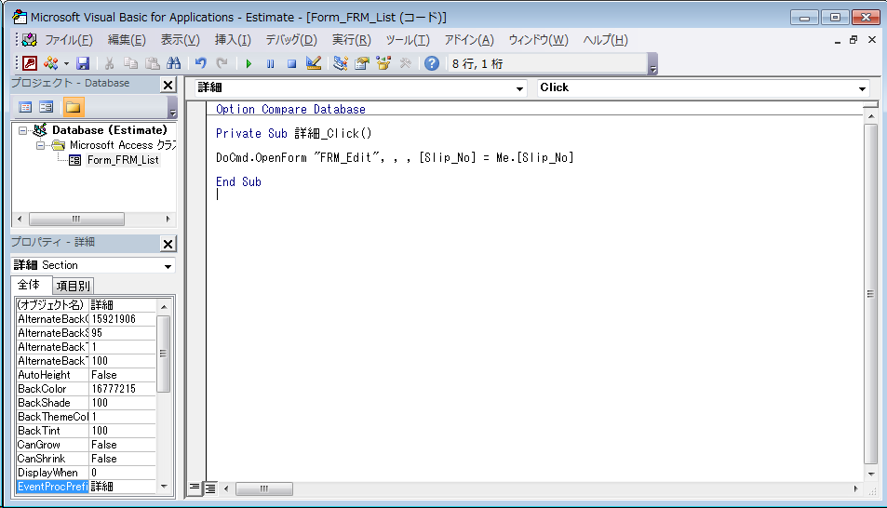This screenshot has height=508, width=887.
Task: Switch to Microsoft Access view icon
Action: 30,63
